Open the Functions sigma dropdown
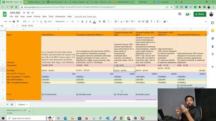Viewport: 216px width, 121px height. click(x=158, y=22)
